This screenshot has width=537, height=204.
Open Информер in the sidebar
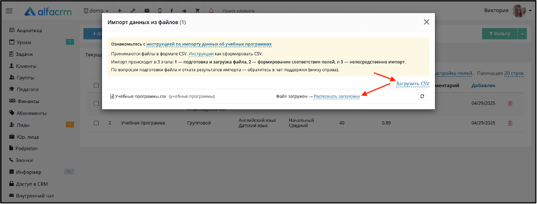25,172
